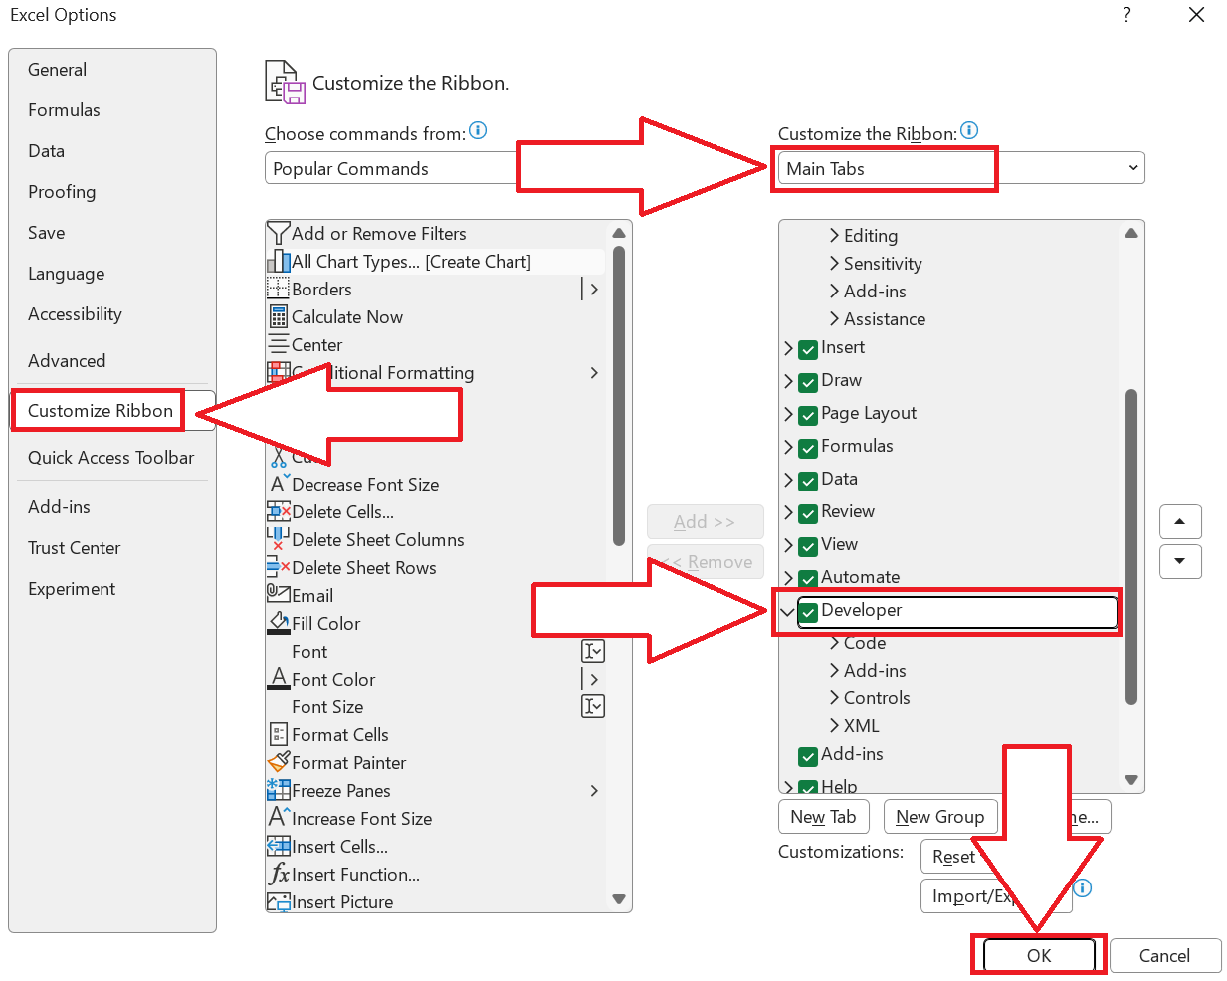Click the Format Painter brush icon
The image size is (1227, 981).
[279, 763]
